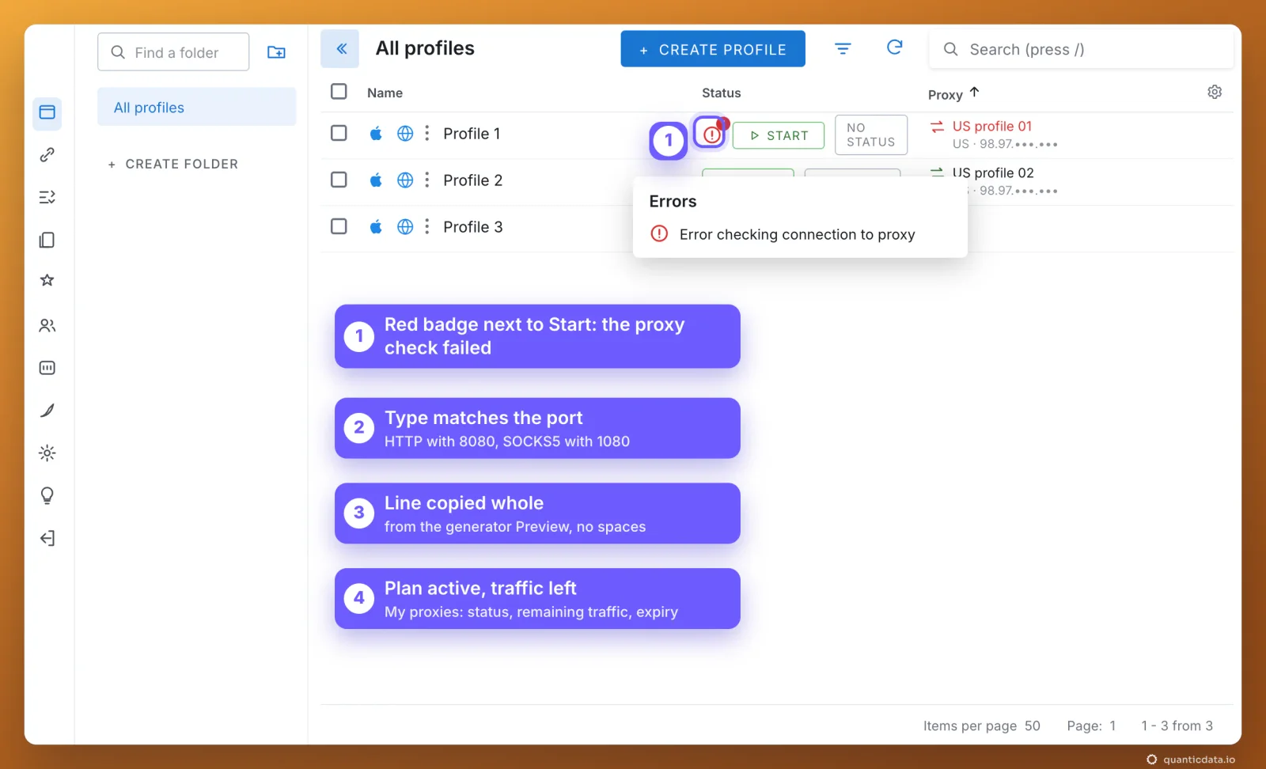Click the Name column header
Screen dimensions: 1266x769
(x=385, y=93)
